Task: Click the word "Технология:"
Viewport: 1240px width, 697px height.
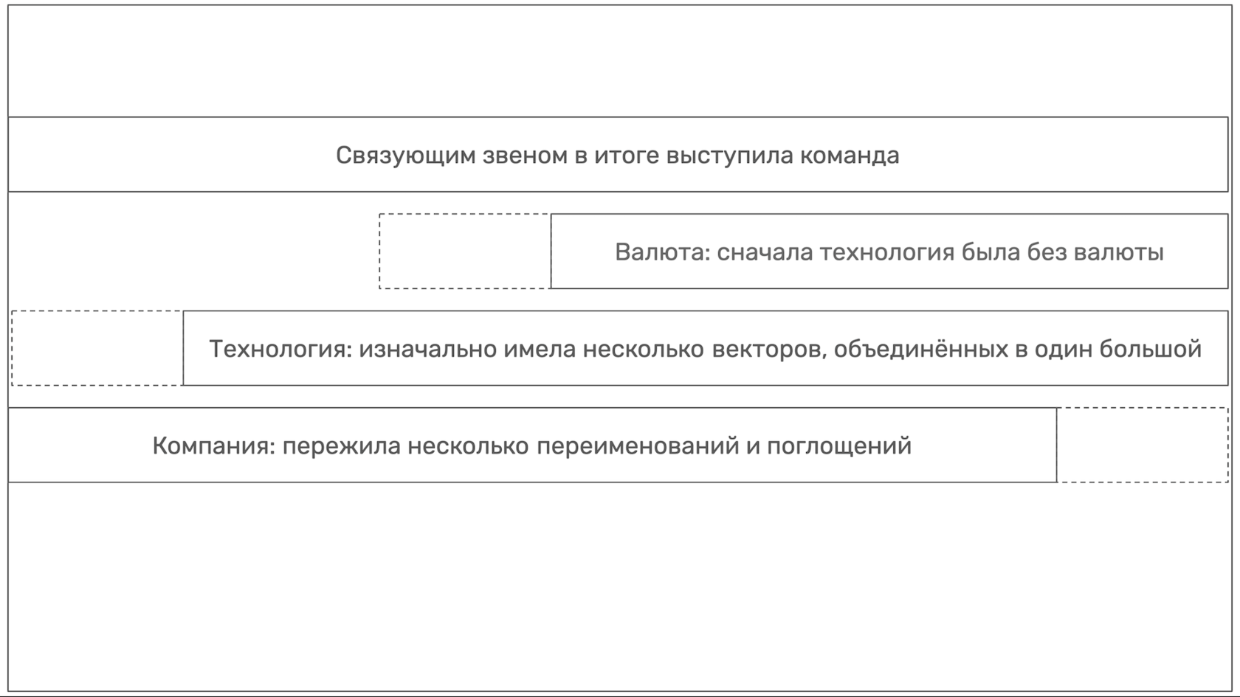Action: [280, 349]
